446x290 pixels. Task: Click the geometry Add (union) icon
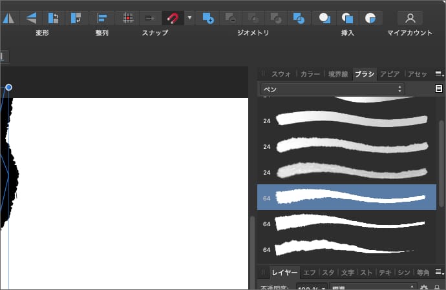(207, 17)
